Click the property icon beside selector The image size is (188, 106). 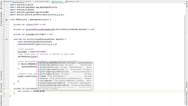tap(38, 79)
